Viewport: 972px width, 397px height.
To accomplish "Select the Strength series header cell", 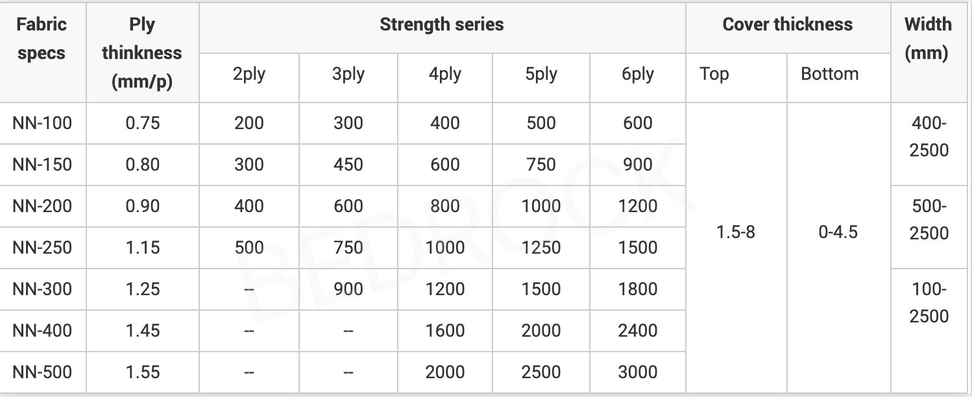I will tap(441, 25).
